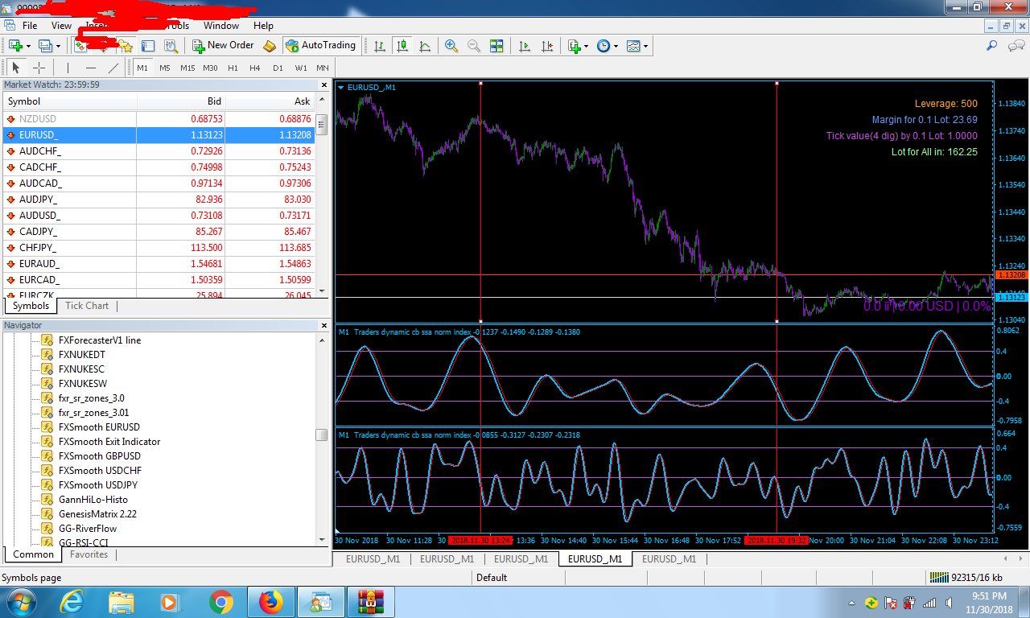Viewport: 1030px width, 618px height.
Task: Toggle the AutoTrading button
Action: coord(320,46)
